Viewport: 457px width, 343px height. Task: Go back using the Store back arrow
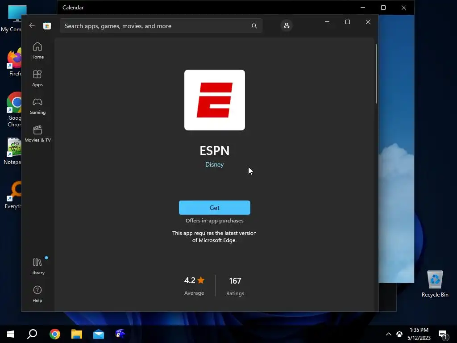point(32,25)
